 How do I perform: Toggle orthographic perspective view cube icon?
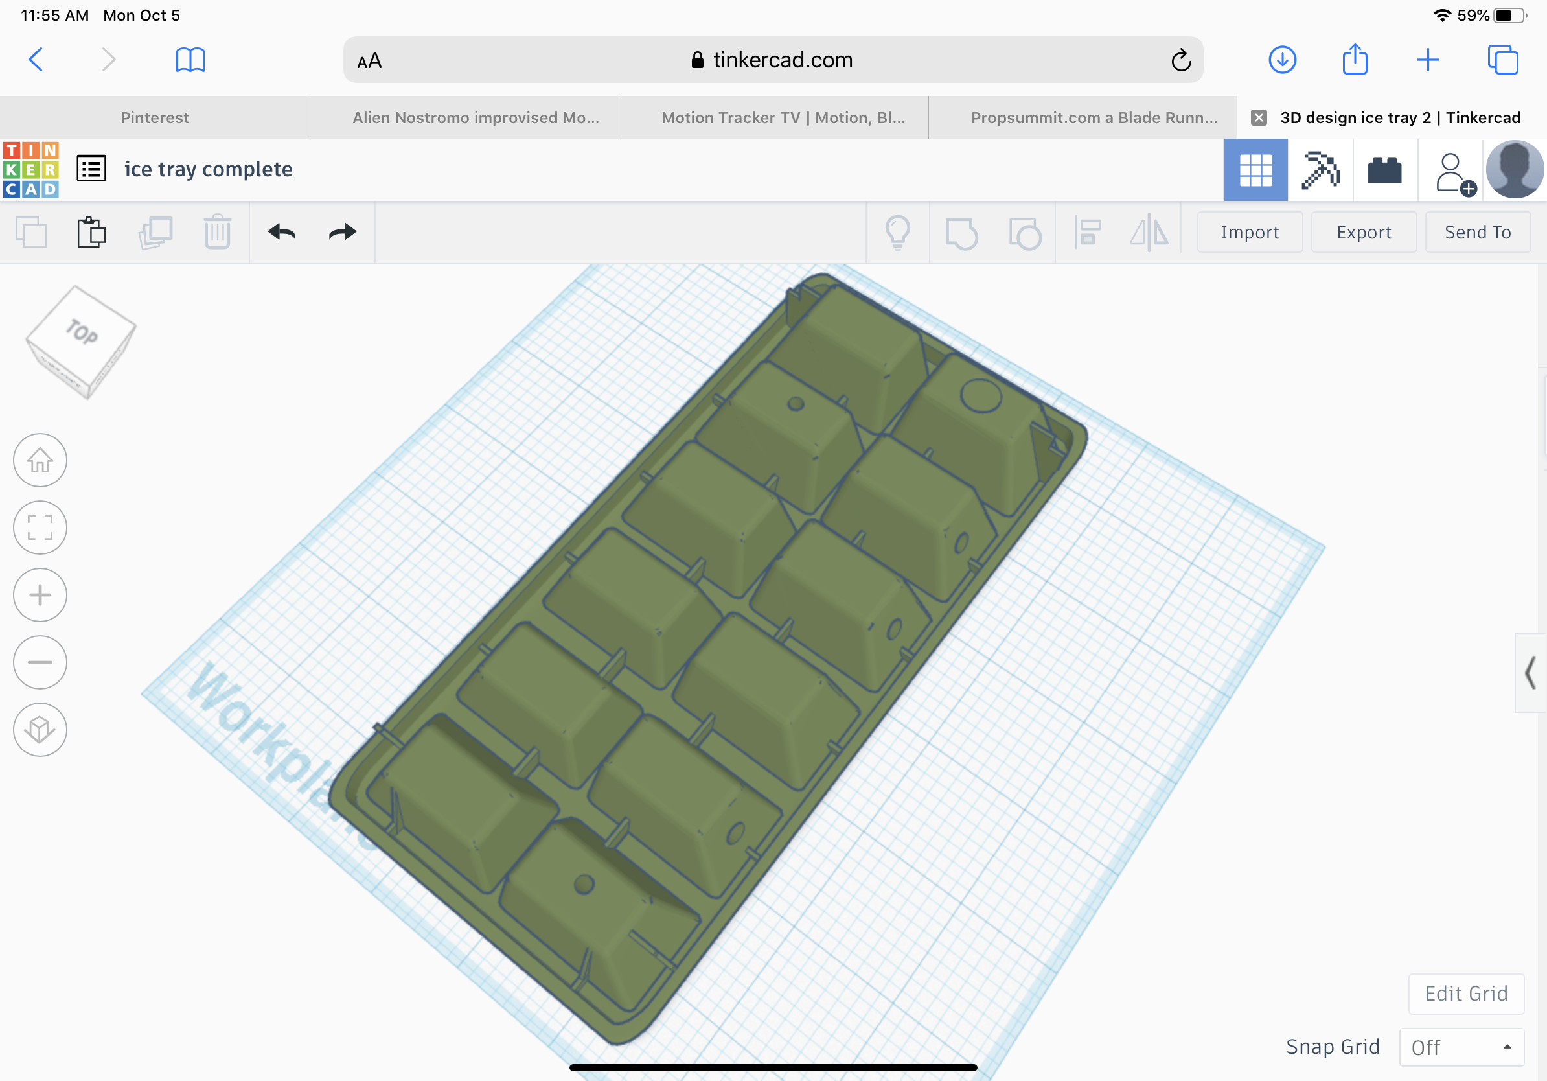[x=40, y=730]
